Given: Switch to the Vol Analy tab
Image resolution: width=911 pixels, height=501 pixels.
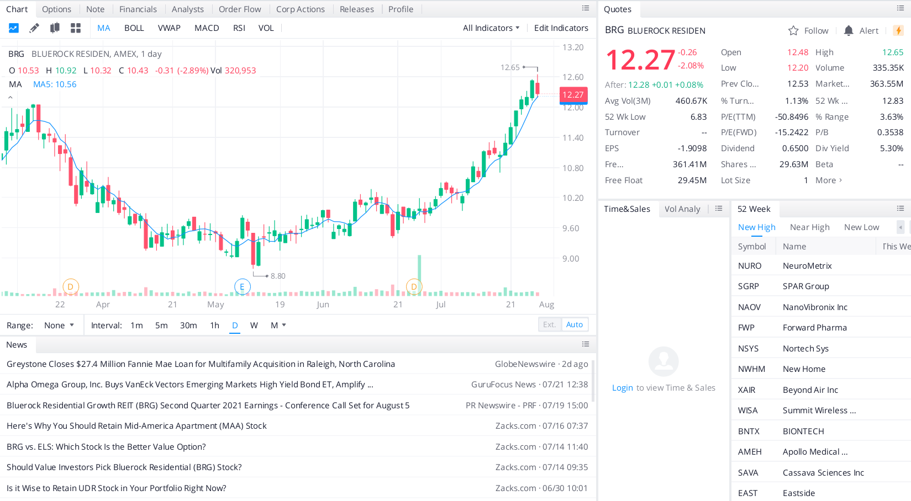Looking at the screenshot, I should click(682, 209).
